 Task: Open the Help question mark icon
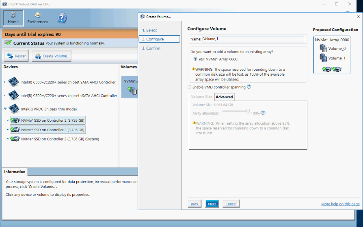pos(62,18)
